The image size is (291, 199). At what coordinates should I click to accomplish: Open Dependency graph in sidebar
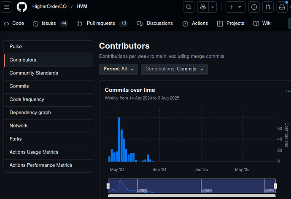(x=48, y=113)
